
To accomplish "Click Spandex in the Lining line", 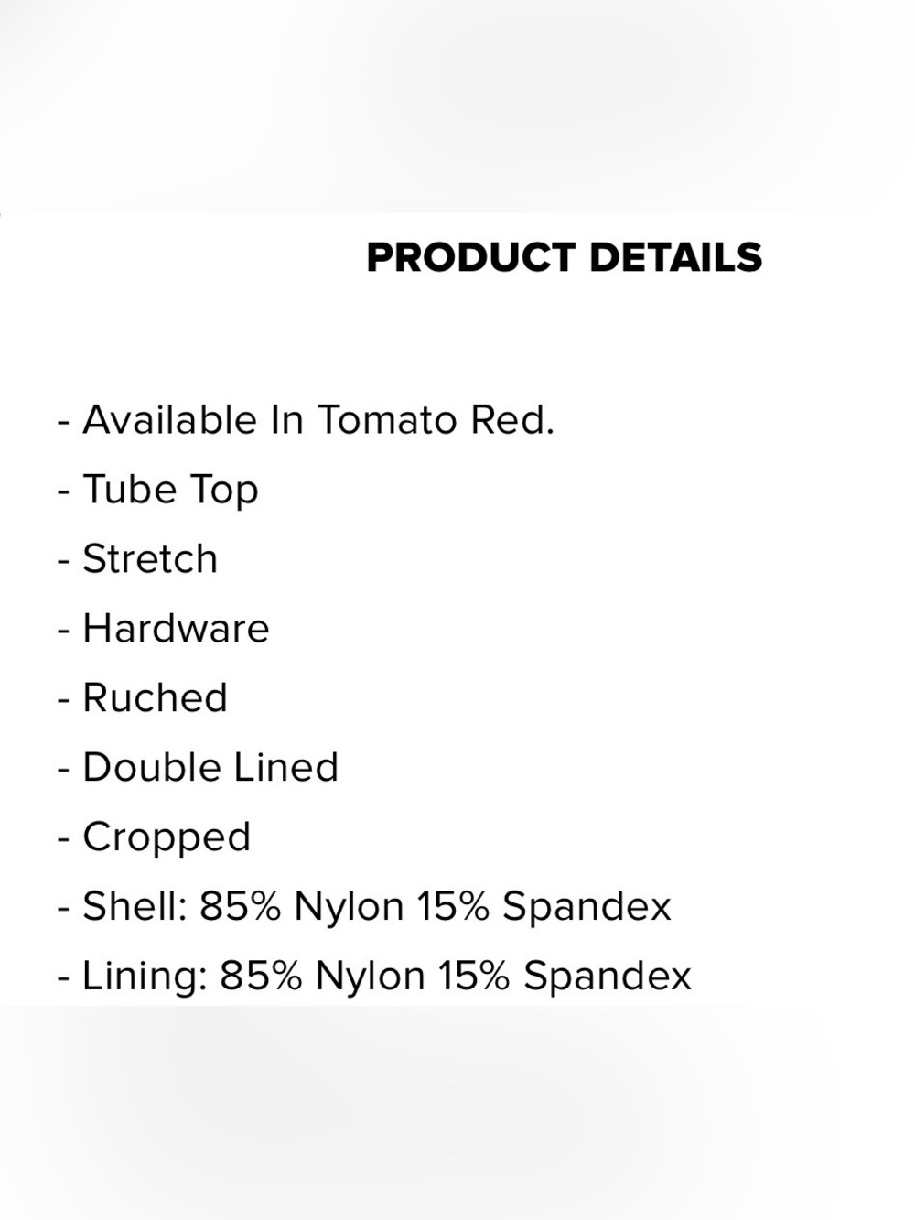I will [x=607, y=977].
